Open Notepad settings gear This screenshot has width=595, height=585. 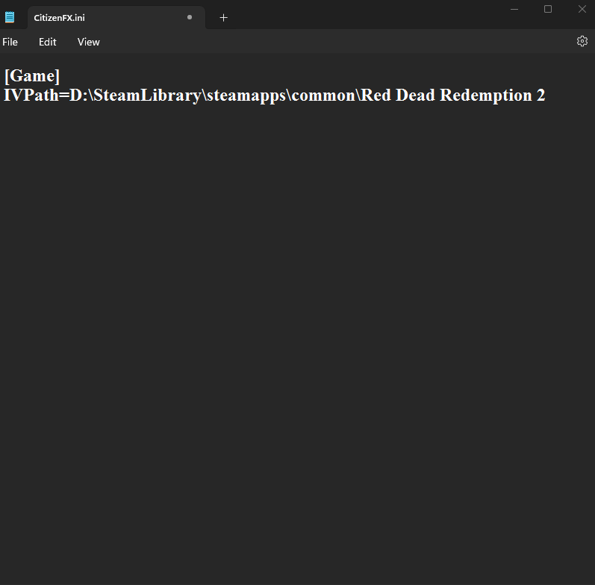[x=582, y=41]
